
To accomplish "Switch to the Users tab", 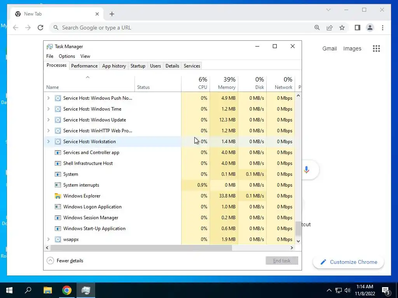I will tap(155, 66).
